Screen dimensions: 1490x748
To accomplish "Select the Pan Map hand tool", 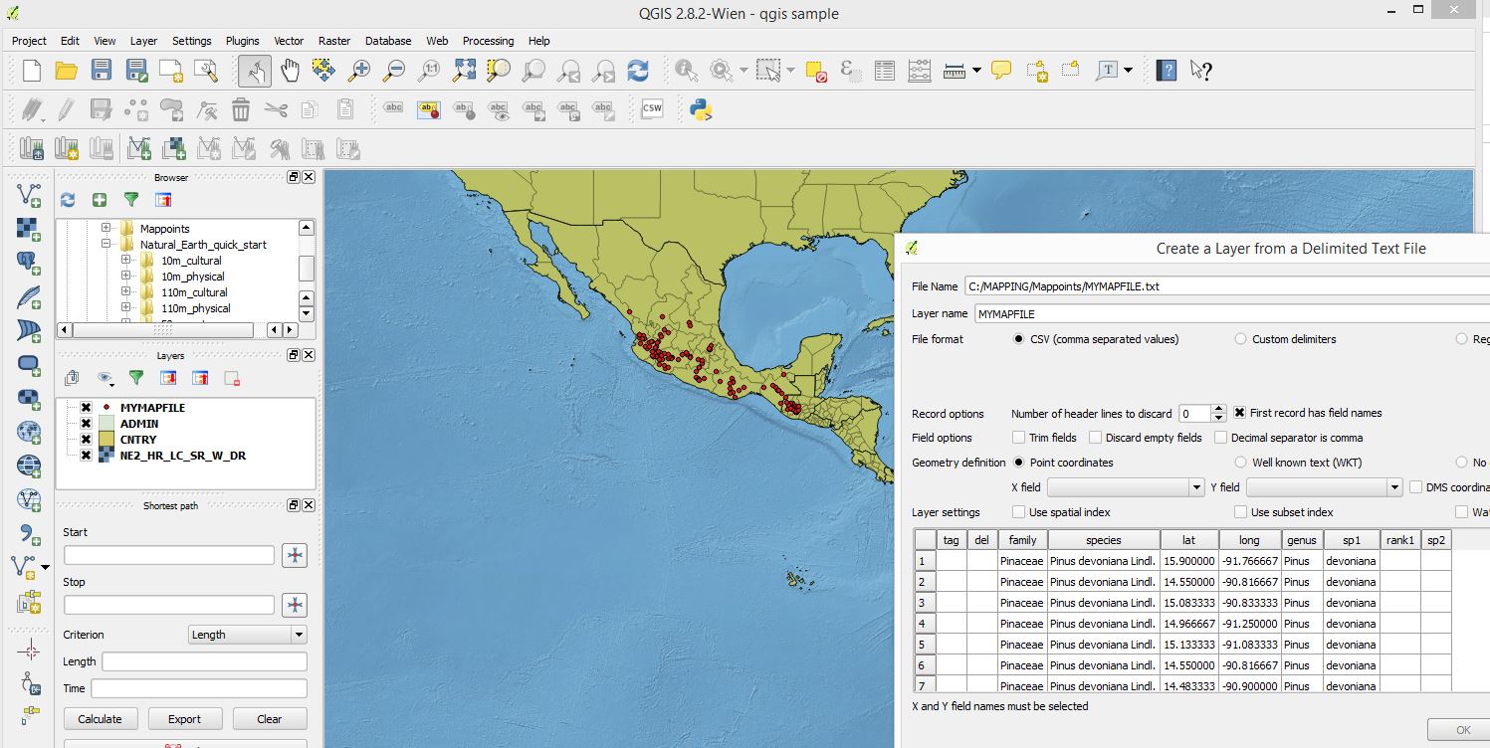I will click(x=290, y=70).
